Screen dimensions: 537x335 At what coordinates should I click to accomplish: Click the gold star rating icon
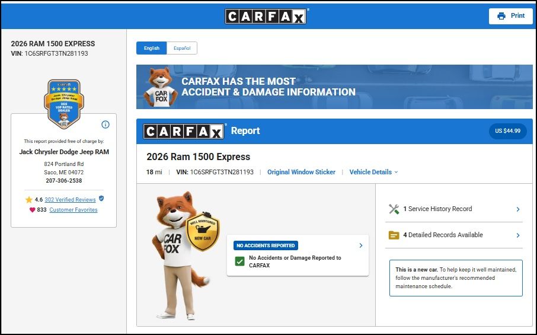pos(29,199)
